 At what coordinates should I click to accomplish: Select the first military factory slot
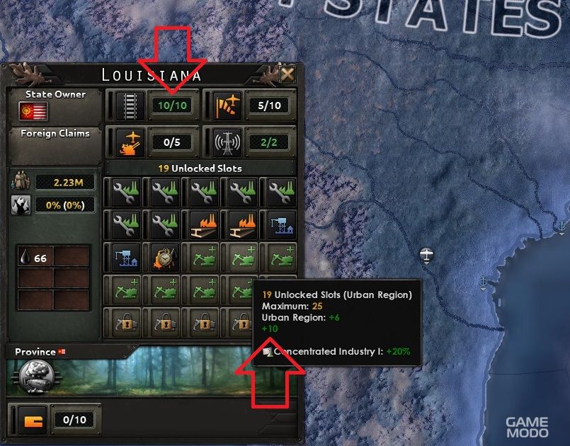pyautogui.click(x=204, y=225)
